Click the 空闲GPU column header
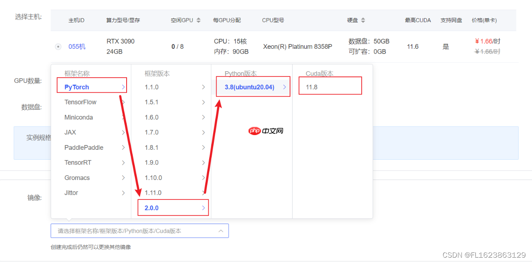The height and width of the screenshot is (262, 532). click(182, 20)
